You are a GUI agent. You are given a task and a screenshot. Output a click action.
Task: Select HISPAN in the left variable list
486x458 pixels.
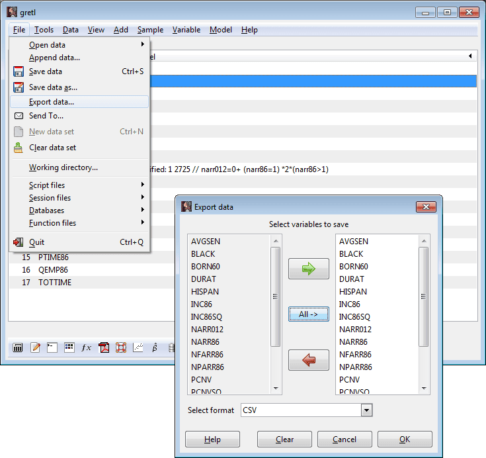pos(205,292)
